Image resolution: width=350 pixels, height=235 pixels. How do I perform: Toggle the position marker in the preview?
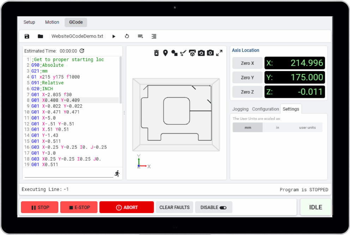(165, 53)
